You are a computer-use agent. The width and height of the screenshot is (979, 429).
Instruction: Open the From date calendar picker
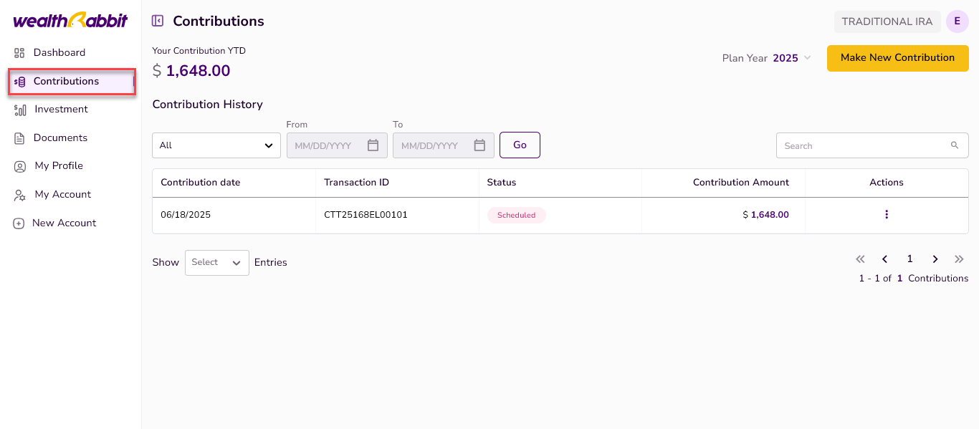373,145
